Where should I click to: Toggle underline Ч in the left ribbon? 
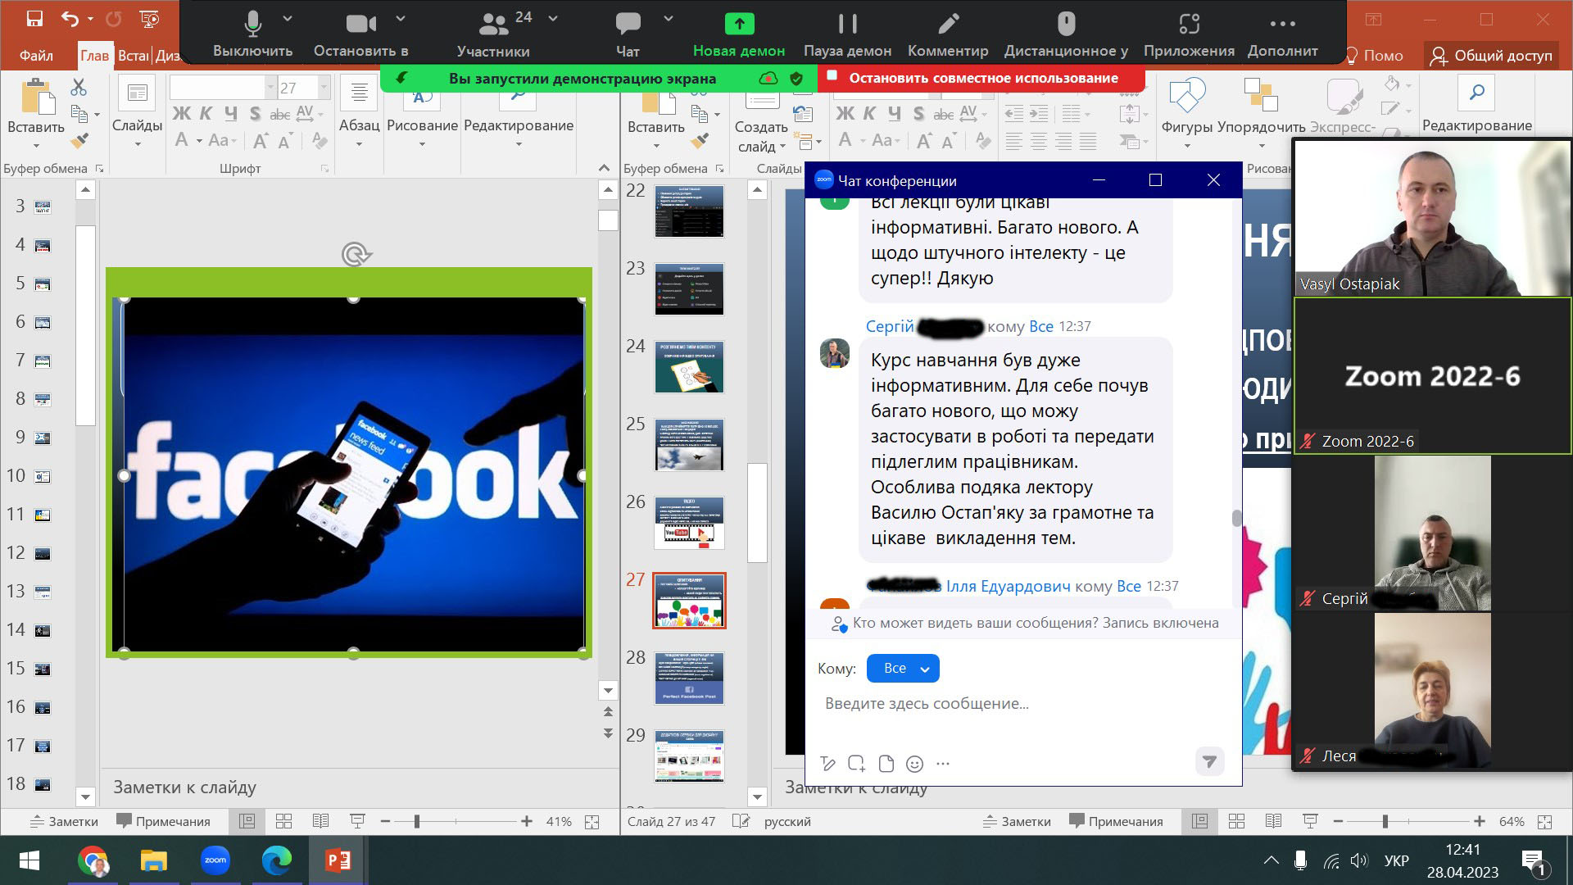[x=230, y=114]
